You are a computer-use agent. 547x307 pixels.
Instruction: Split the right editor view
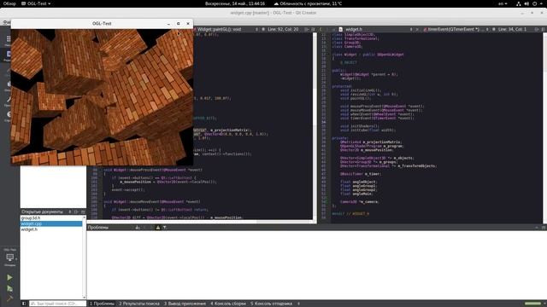click(537, 29)
